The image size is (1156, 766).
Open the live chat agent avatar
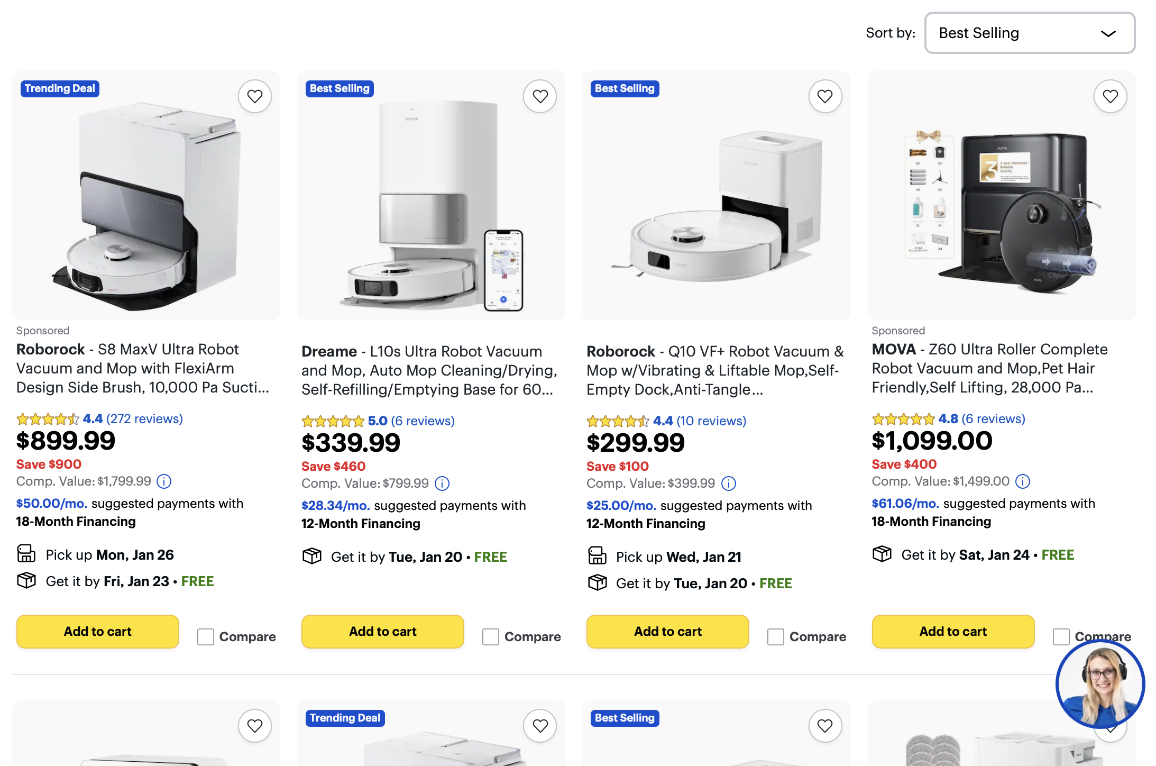pyautogui.click(x=1100, y=684)
